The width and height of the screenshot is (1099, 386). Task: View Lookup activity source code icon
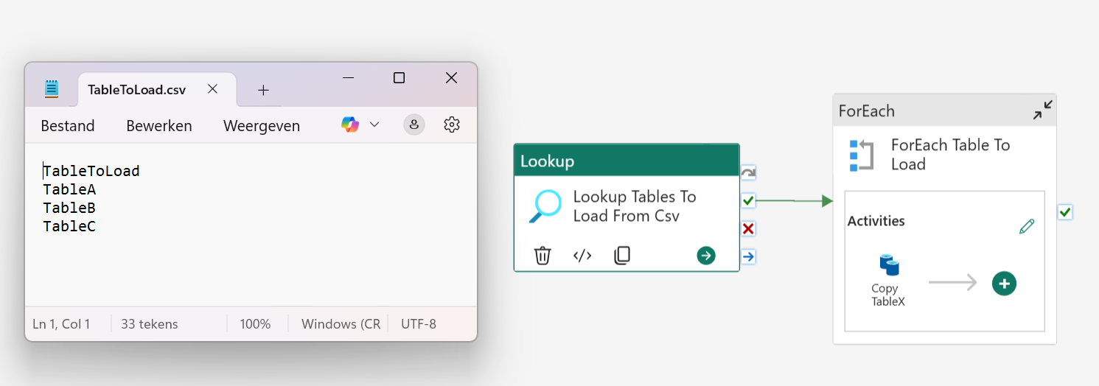point(582,256)
